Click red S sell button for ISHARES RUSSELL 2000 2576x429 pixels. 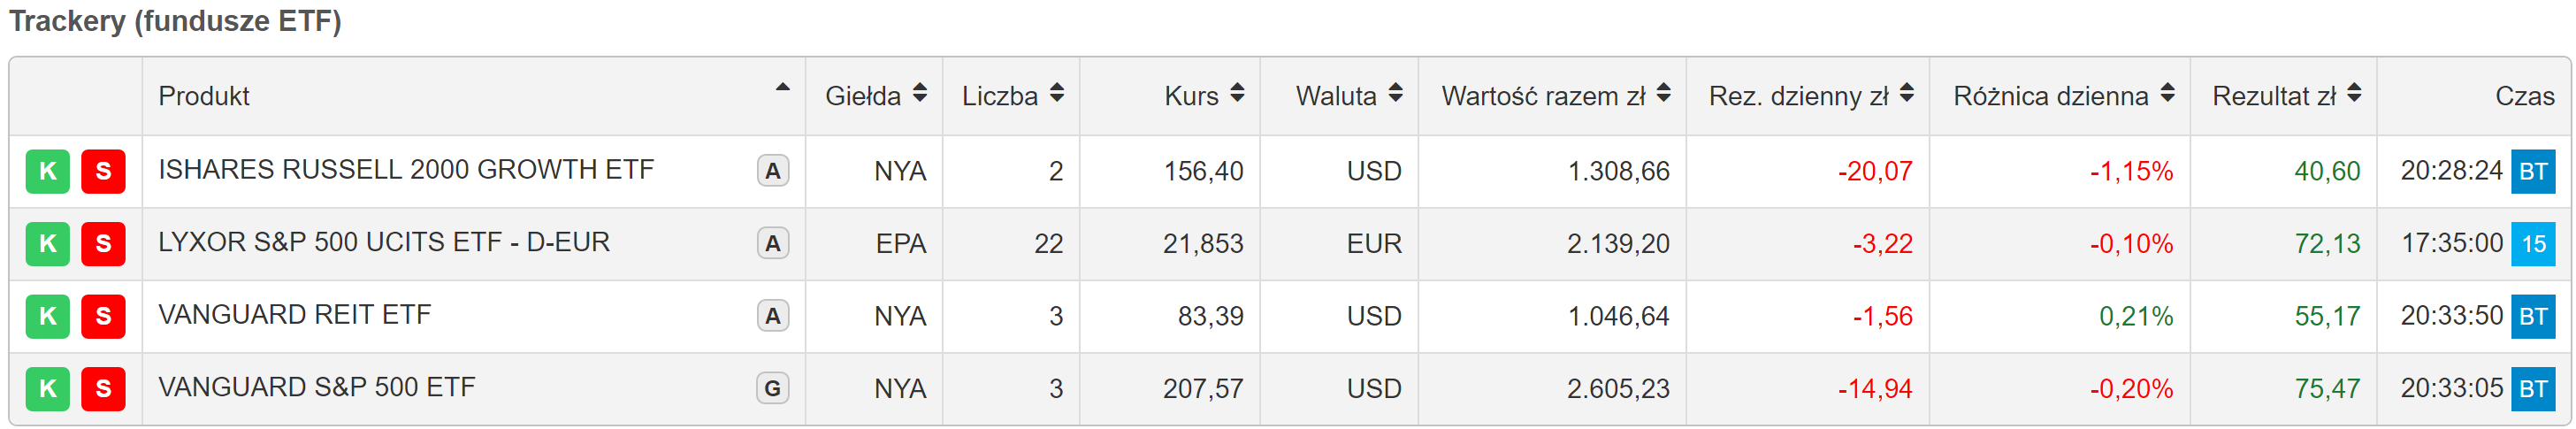(x=103, y=171)
